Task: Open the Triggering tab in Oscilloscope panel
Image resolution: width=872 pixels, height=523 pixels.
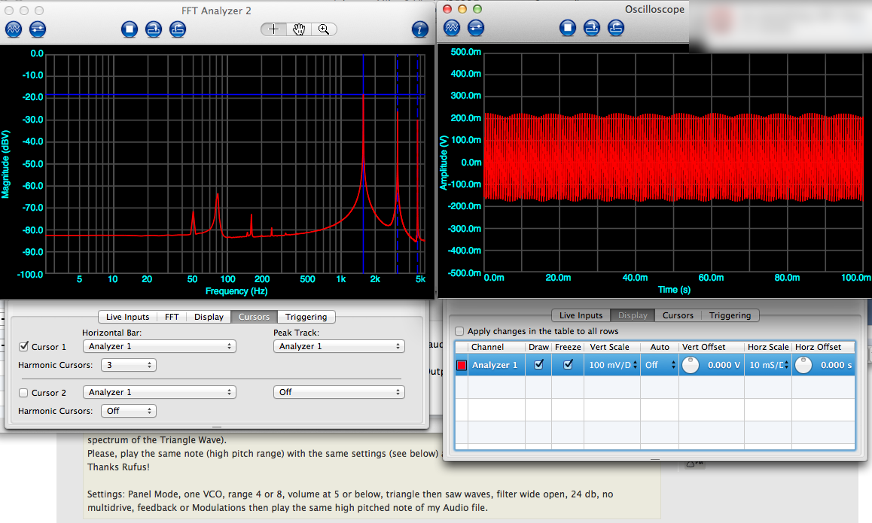Action: (730, 315)
